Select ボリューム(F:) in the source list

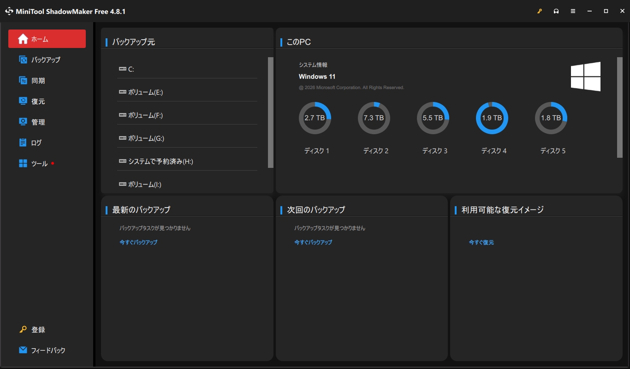(187, 115)
